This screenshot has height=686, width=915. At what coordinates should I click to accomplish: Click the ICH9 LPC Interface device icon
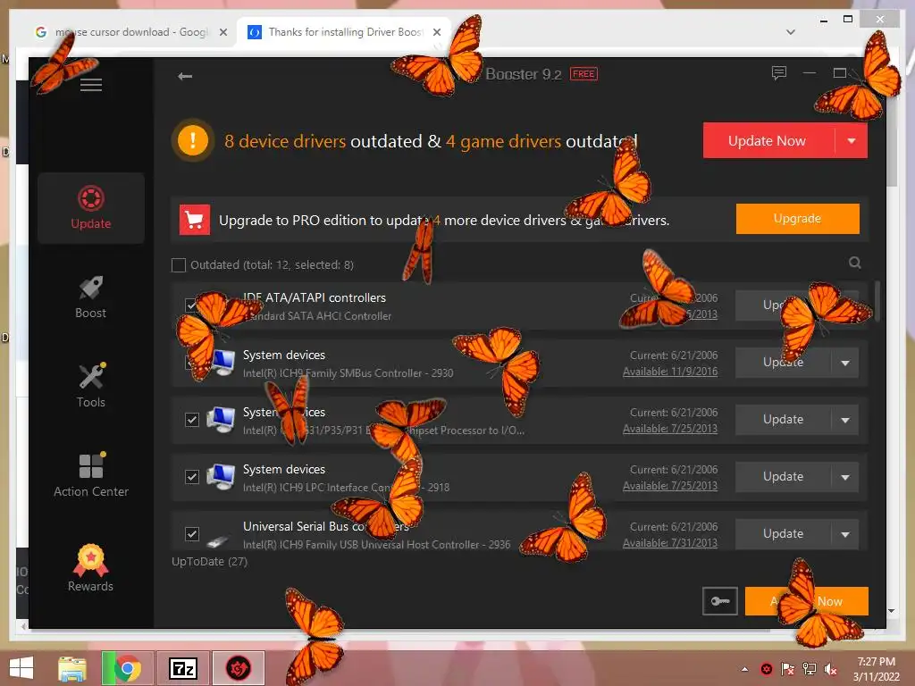click(221, 477)
